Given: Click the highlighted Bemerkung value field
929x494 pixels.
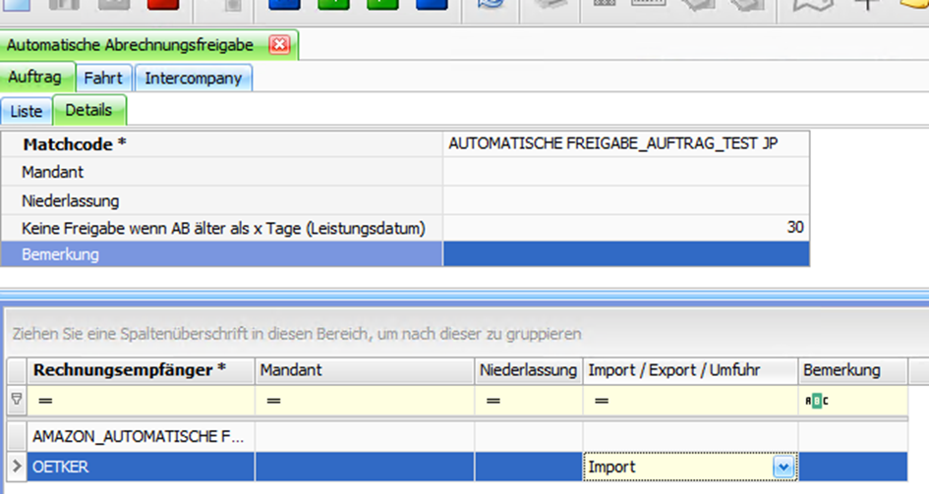Looking at the screenshot, I should [x=626, y=254].
